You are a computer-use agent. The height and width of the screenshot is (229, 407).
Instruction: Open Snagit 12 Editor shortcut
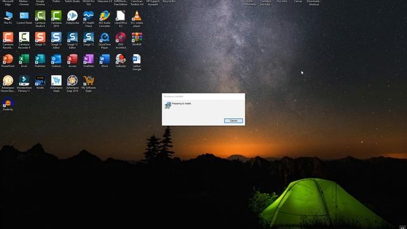click(x=72, y=40)
